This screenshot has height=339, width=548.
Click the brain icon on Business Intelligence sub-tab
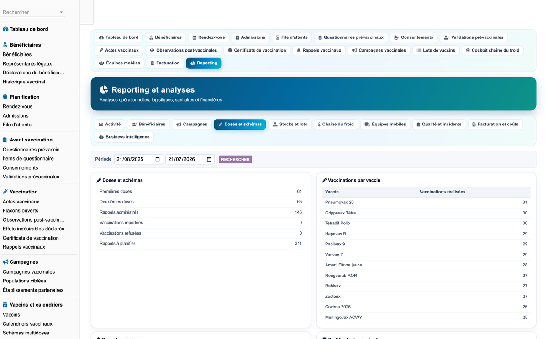click(101, 137)
